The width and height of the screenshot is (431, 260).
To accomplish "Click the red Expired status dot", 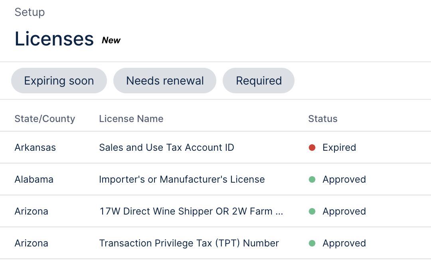I will pos(312,148).
